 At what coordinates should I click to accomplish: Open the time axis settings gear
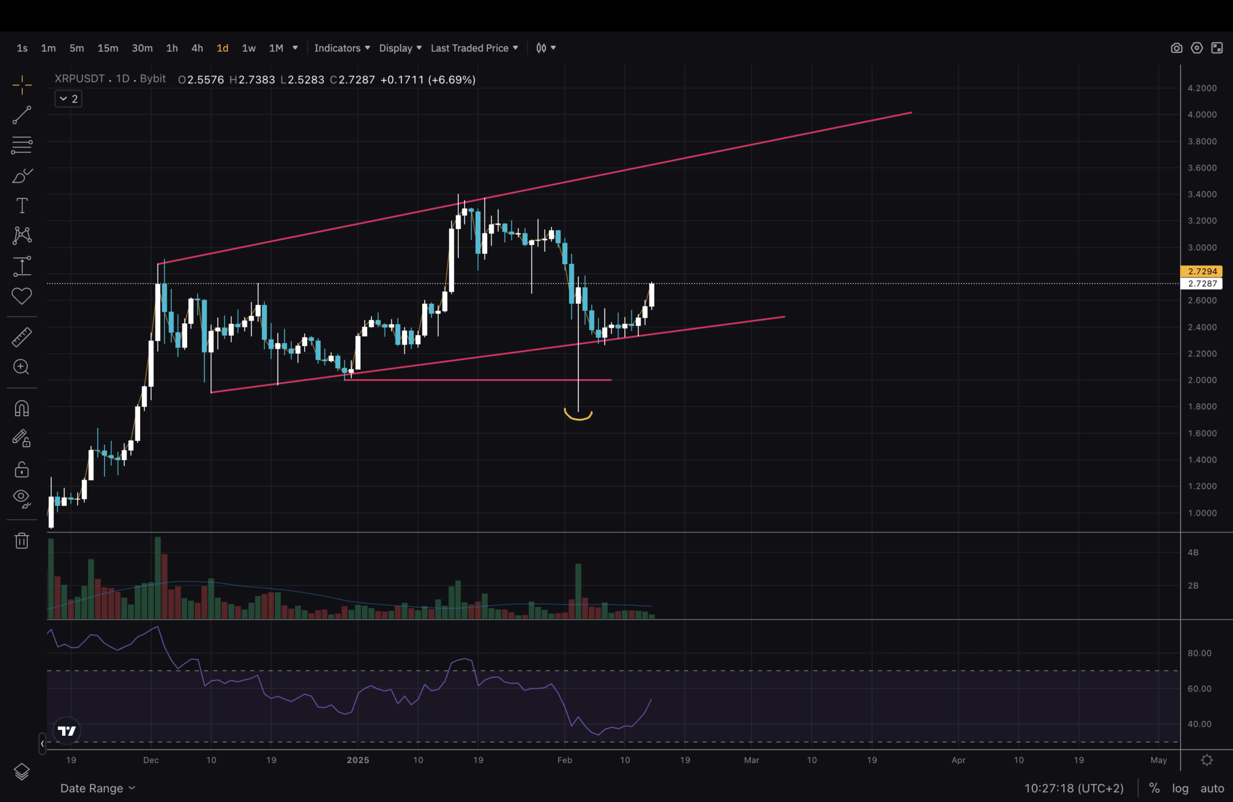point(1207,760)
